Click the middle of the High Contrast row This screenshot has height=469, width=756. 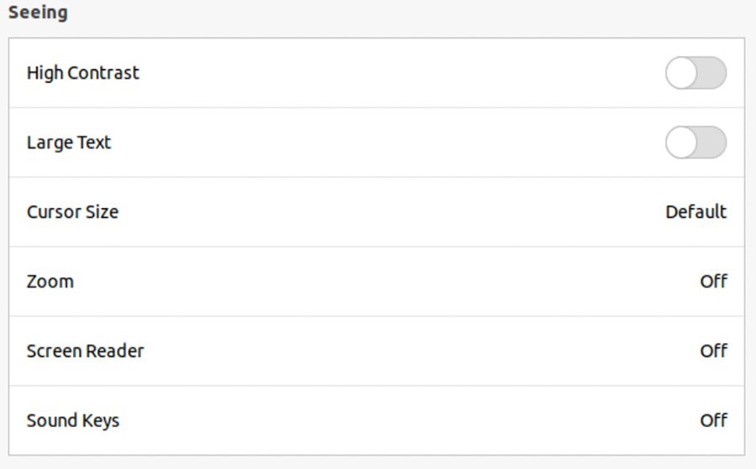376,73
